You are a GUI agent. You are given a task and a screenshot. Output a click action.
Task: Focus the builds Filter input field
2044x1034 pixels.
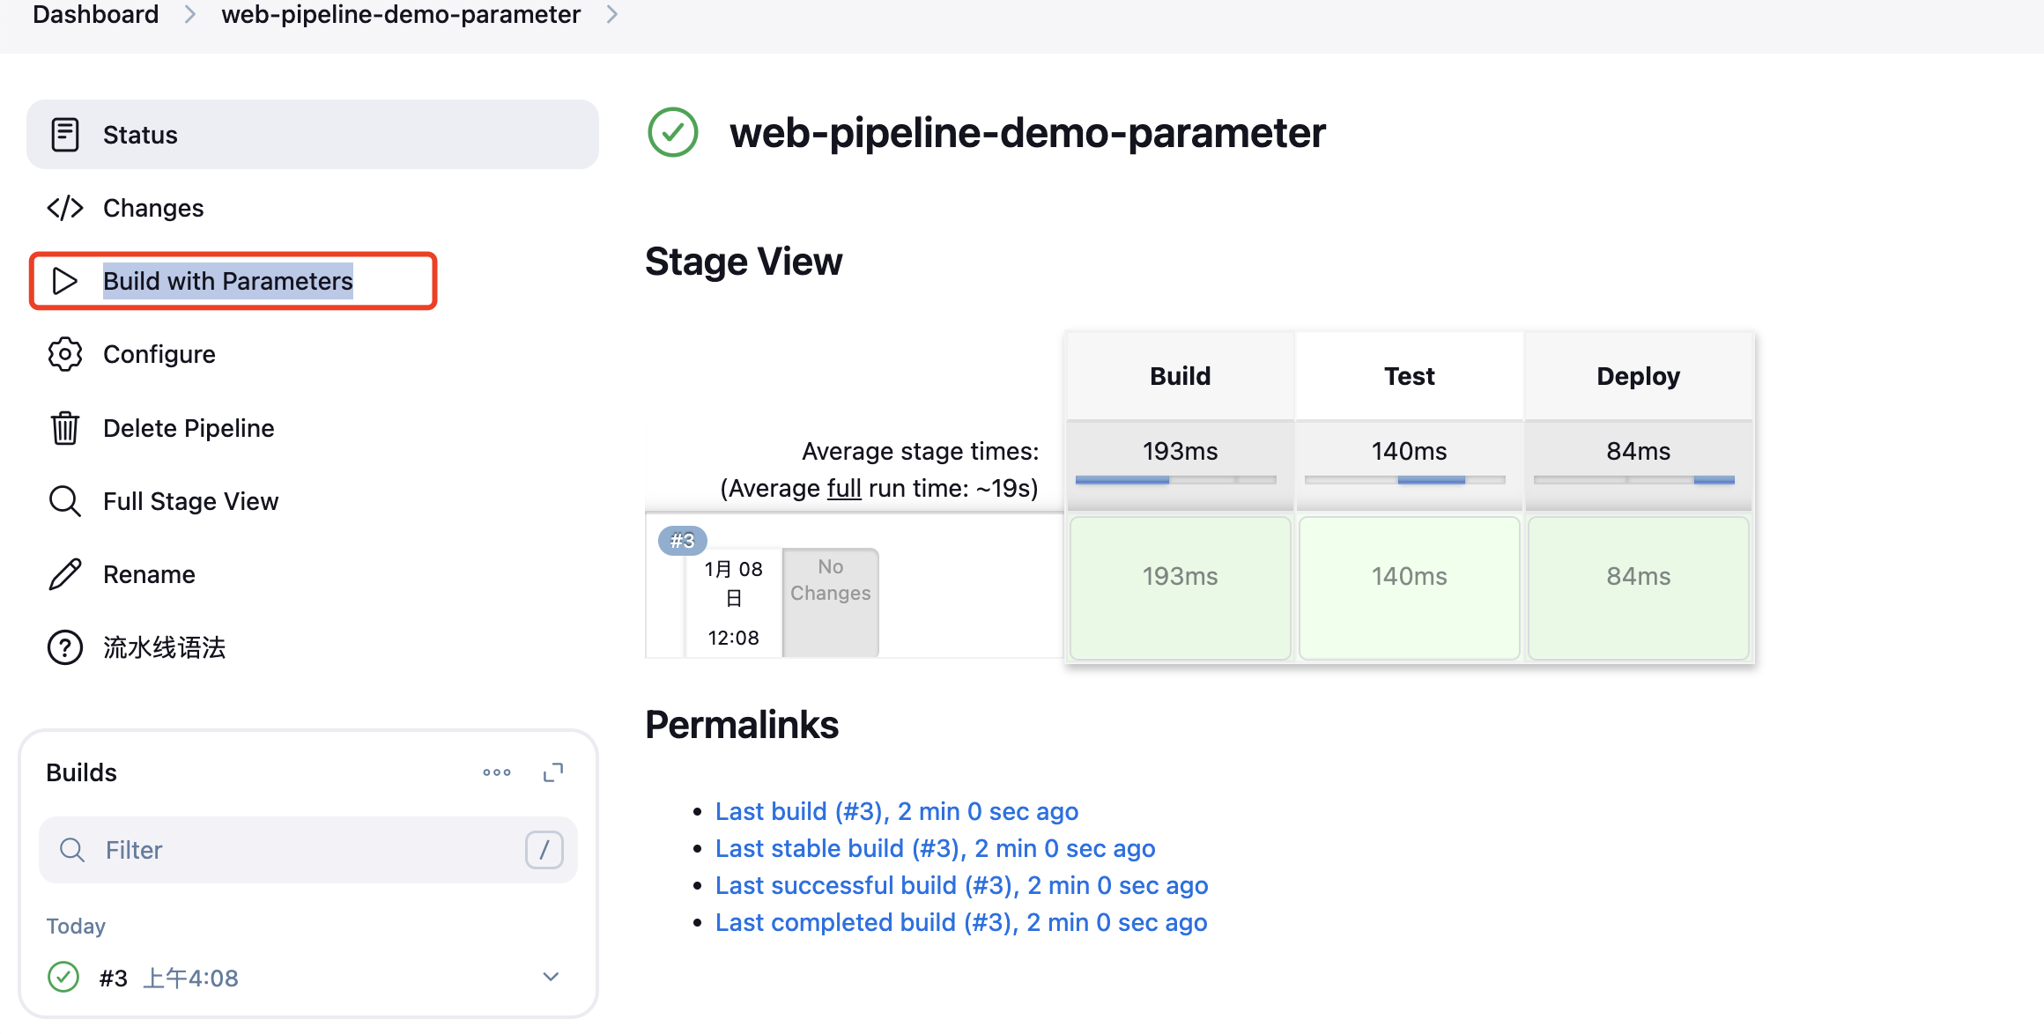click(x=308, y=850)
